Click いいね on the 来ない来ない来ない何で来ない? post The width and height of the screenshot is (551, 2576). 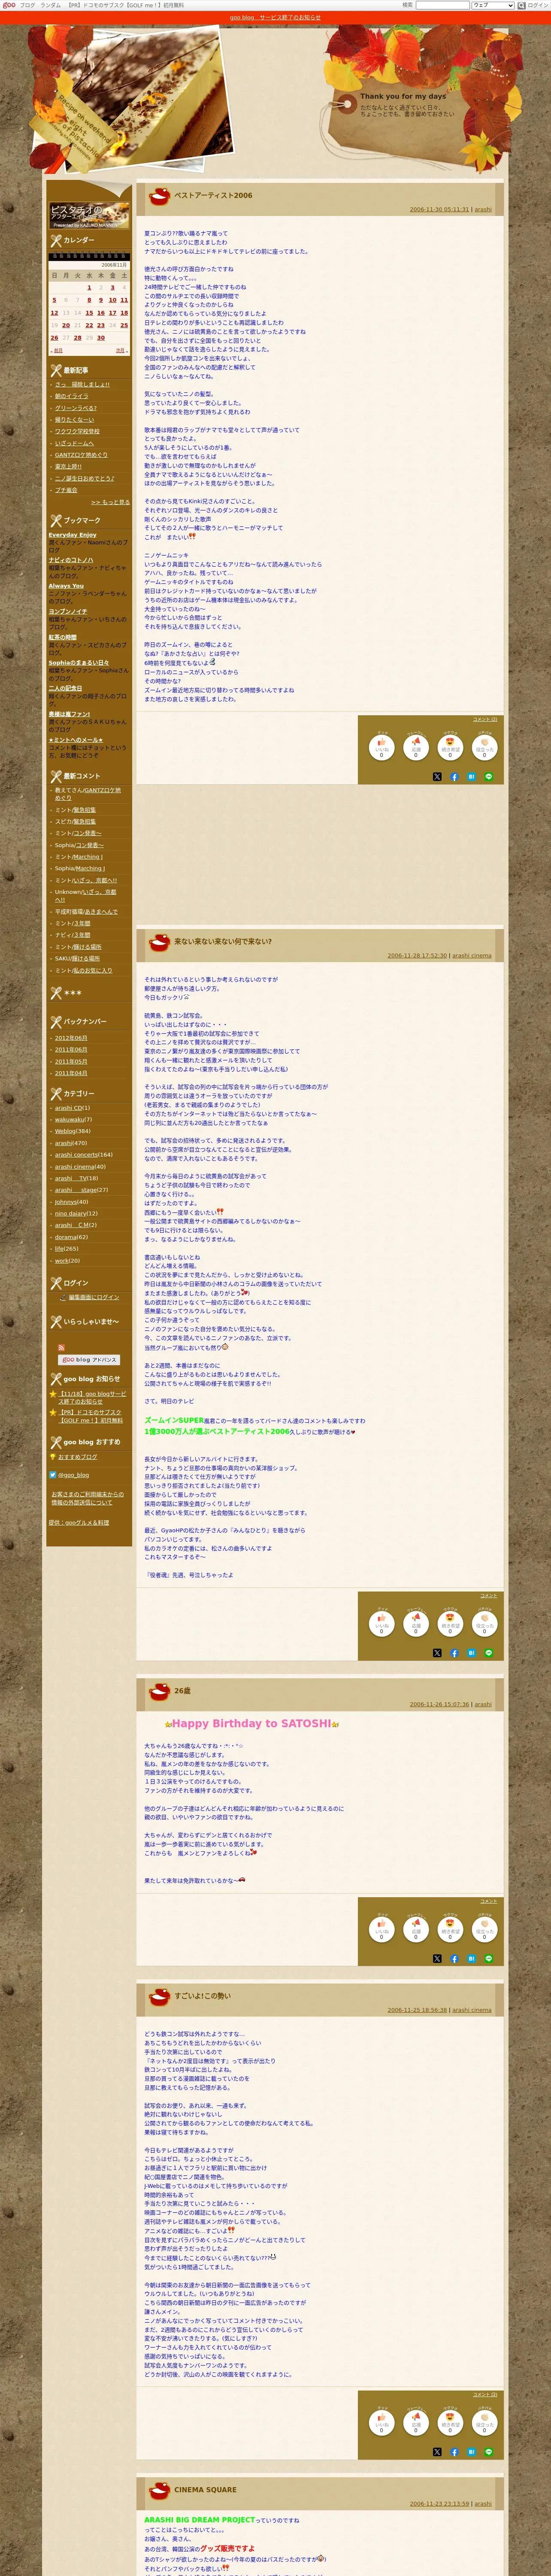[x=381, y=1624]
